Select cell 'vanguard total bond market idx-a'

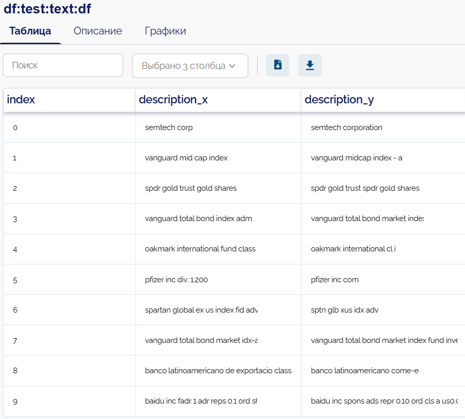coord(218,340)
